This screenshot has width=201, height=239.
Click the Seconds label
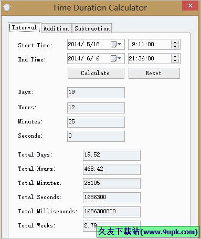pos(30,136)
